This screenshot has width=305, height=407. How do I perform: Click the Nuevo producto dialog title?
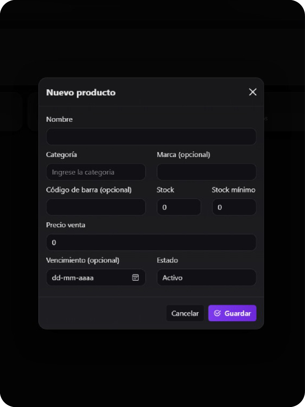[x=81, y=92]
